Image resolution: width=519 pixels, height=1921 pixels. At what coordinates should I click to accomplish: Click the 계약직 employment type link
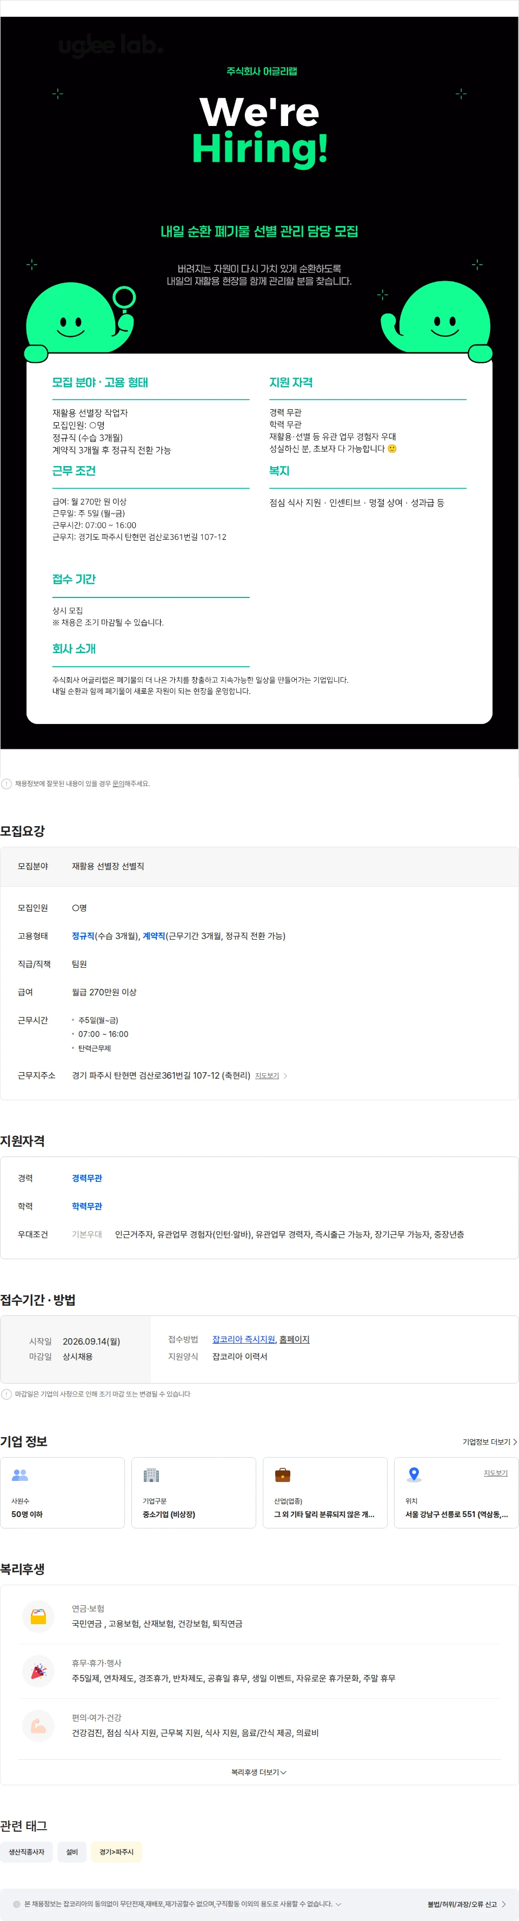[154, 936]
